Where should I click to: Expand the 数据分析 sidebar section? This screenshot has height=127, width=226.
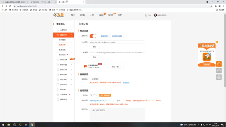(71, 75)
